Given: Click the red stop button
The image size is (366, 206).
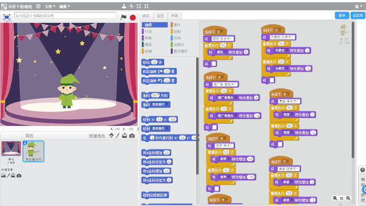Looking at the screenshot, I should 133,18.
